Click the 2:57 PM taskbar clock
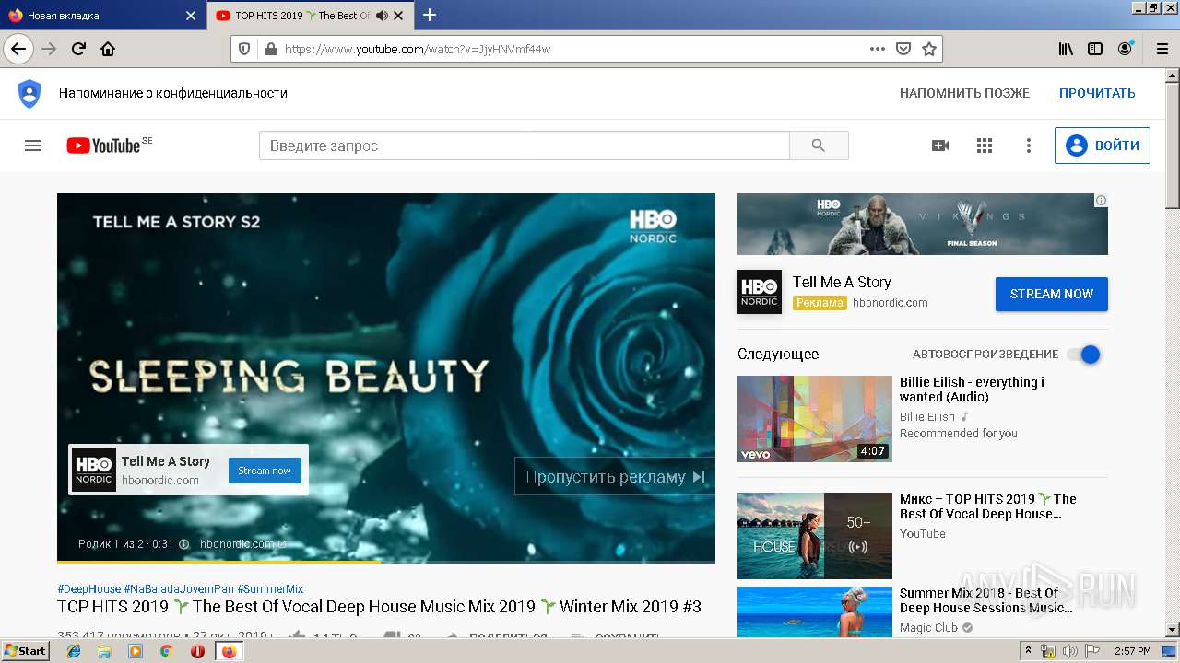 pos(1132,651)
